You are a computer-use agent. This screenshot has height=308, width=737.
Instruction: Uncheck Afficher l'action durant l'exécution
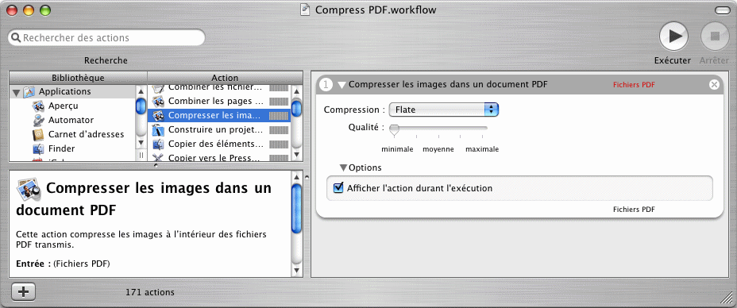click(x=338, y=188)
